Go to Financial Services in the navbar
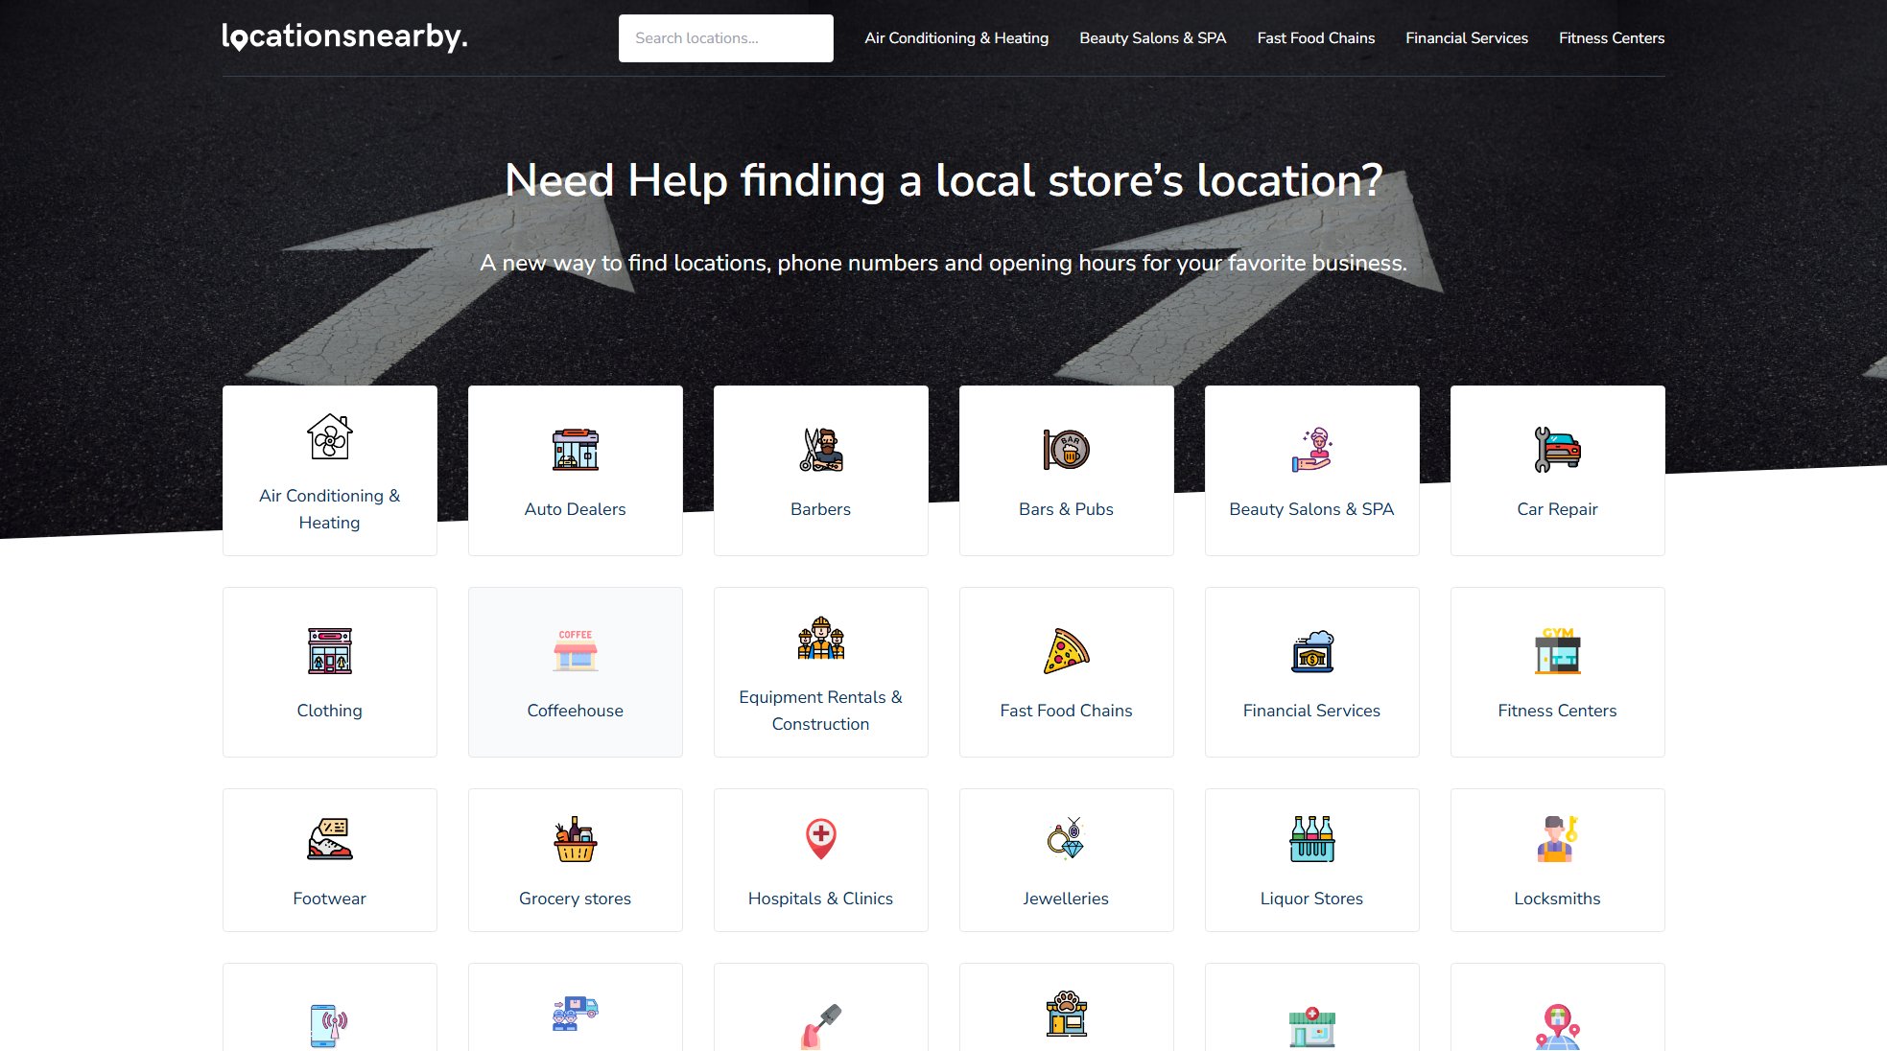1887x1051 pixels. (x=1466, y=38)
